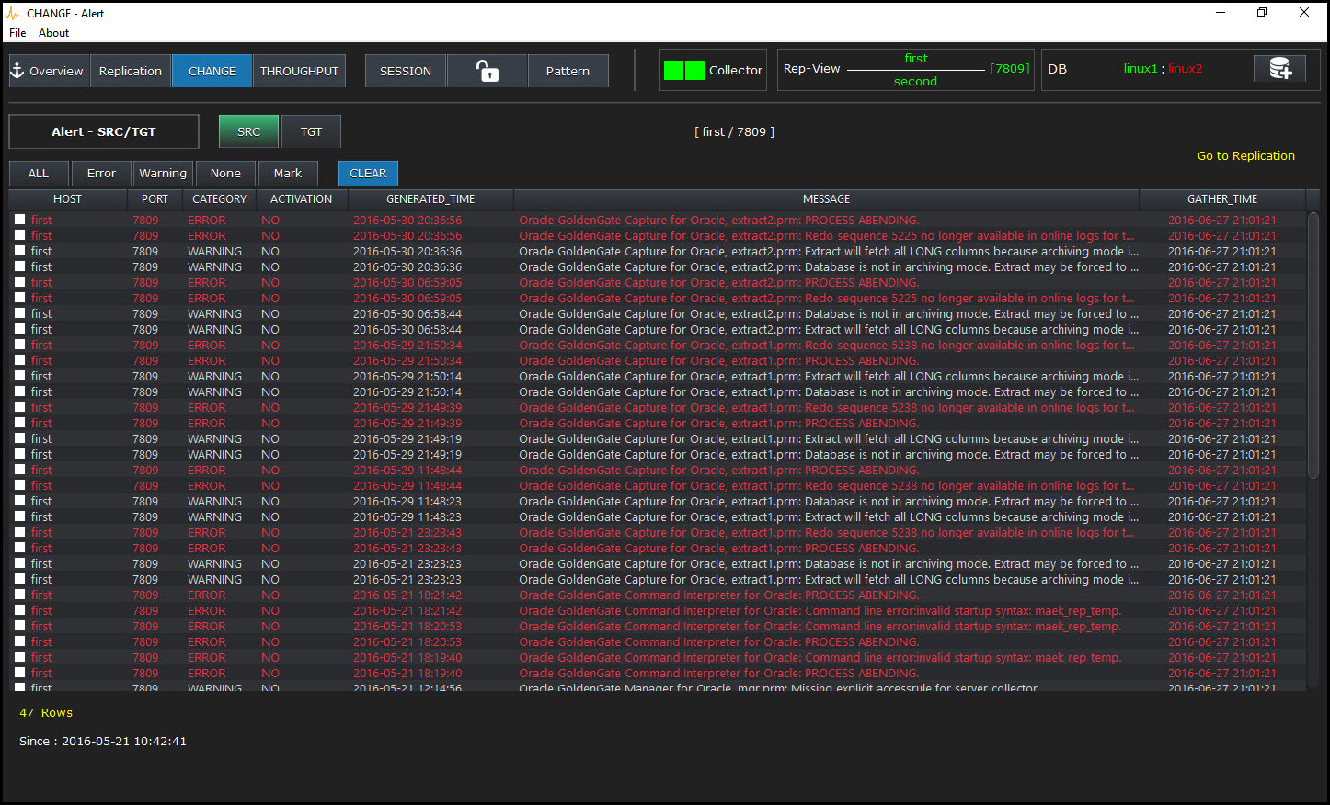This screenshot has width=1330, height=805.
Task: Check the row 2016-05-21 23:23:43 Redo sequence 5238
Action: tap(20, 532)
